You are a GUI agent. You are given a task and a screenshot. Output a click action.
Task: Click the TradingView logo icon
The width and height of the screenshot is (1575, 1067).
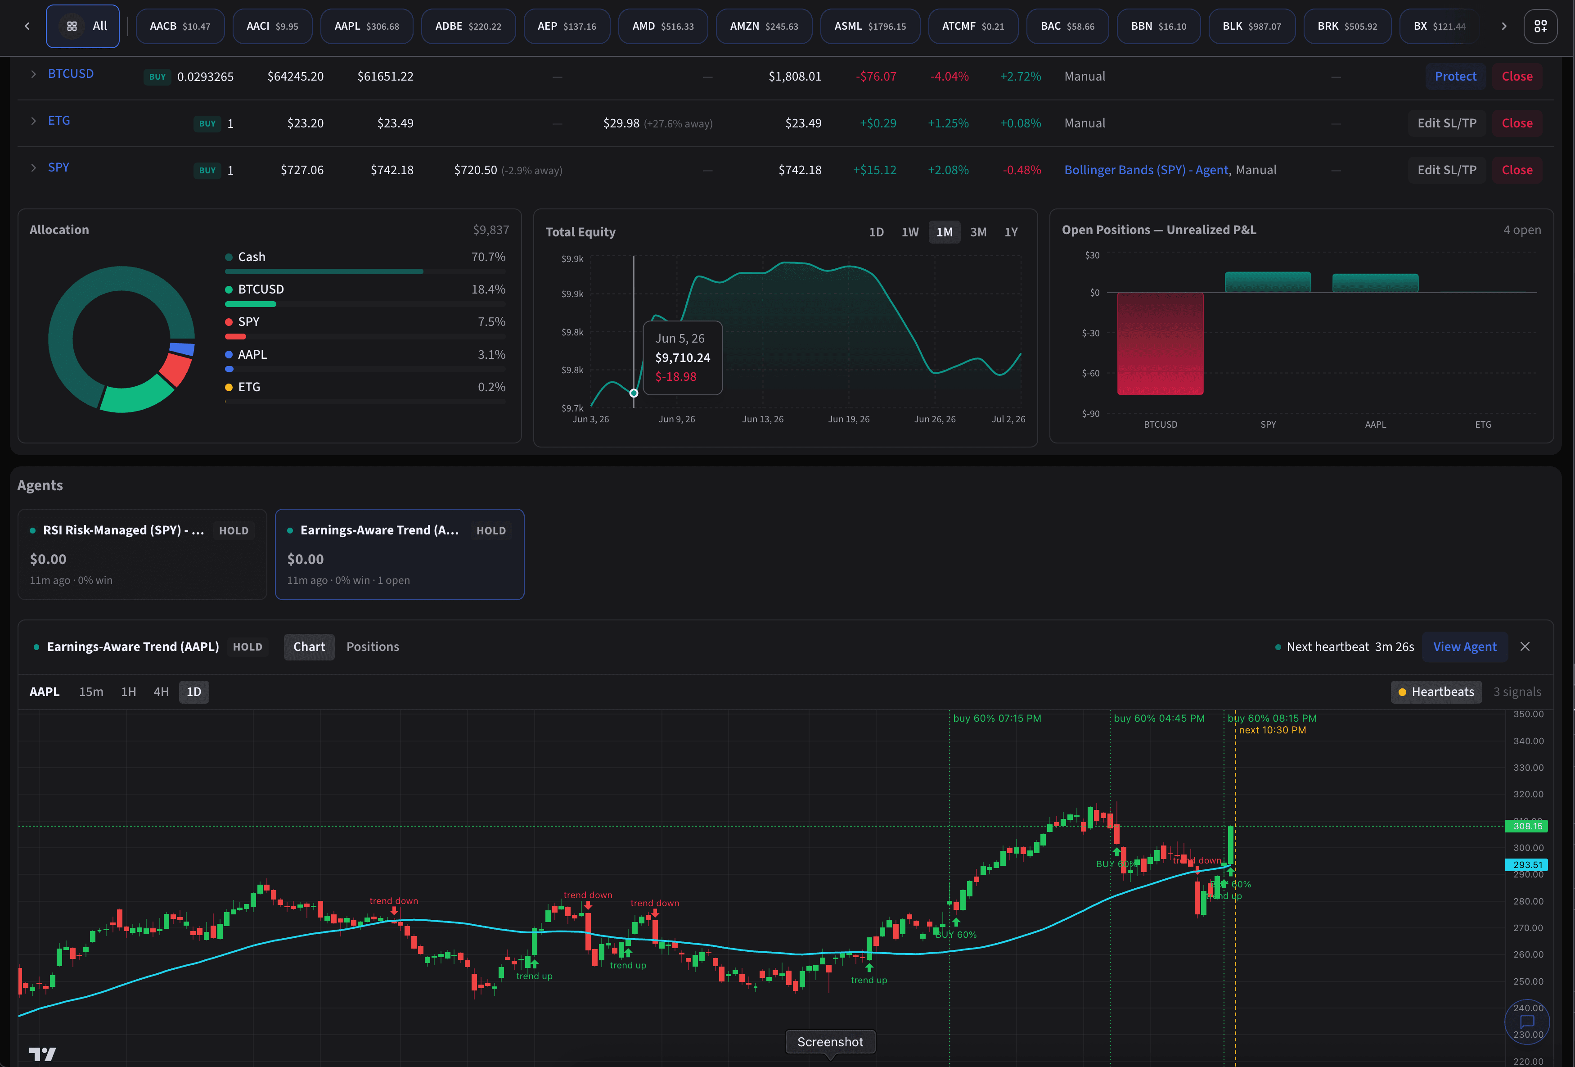coord(43,1054)
